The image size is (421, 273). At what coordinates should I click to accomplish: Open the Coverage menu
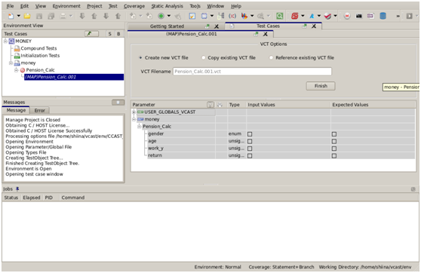click(x=134, y=6)
